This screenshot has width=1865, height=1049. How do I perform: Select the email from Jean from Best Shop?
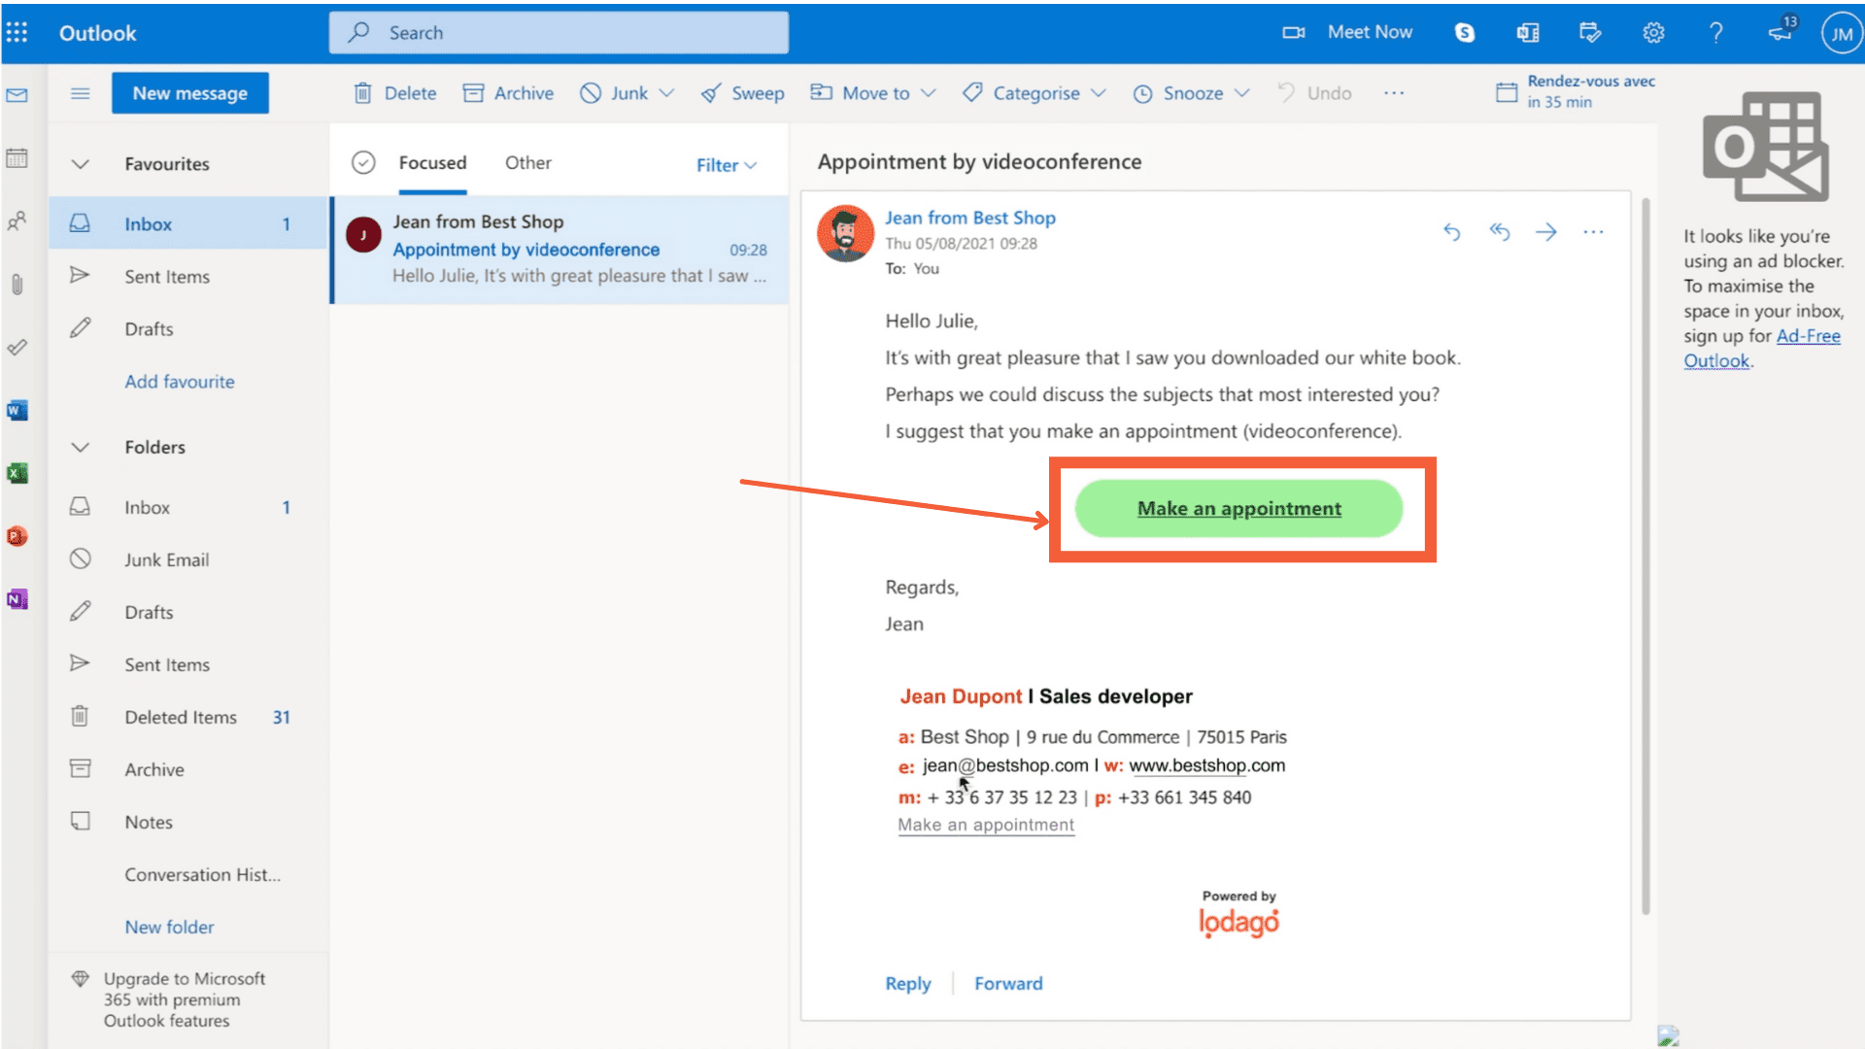coord(559,250)
